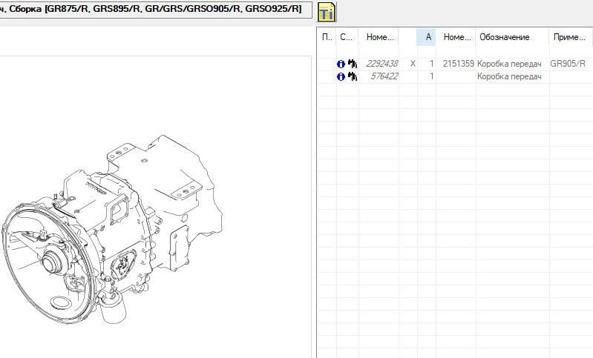Select part number 2292438 cell
The width and height of the screenshot is (593, 358).
[382, 64]
